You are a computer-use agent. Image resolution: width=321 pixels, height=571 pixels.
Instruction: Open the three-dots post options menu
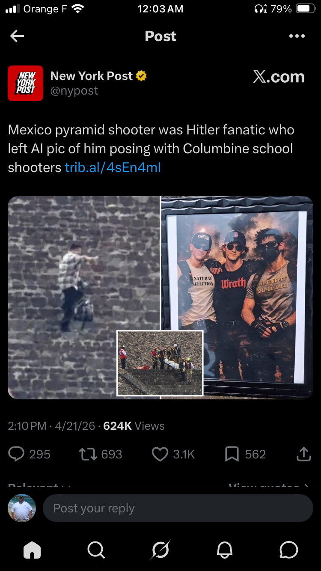click(x=297, y=36)
